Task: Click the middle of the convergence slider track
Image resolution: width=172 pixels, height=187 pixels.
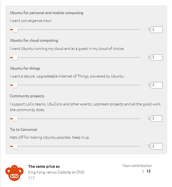Action: click(75, 29)
